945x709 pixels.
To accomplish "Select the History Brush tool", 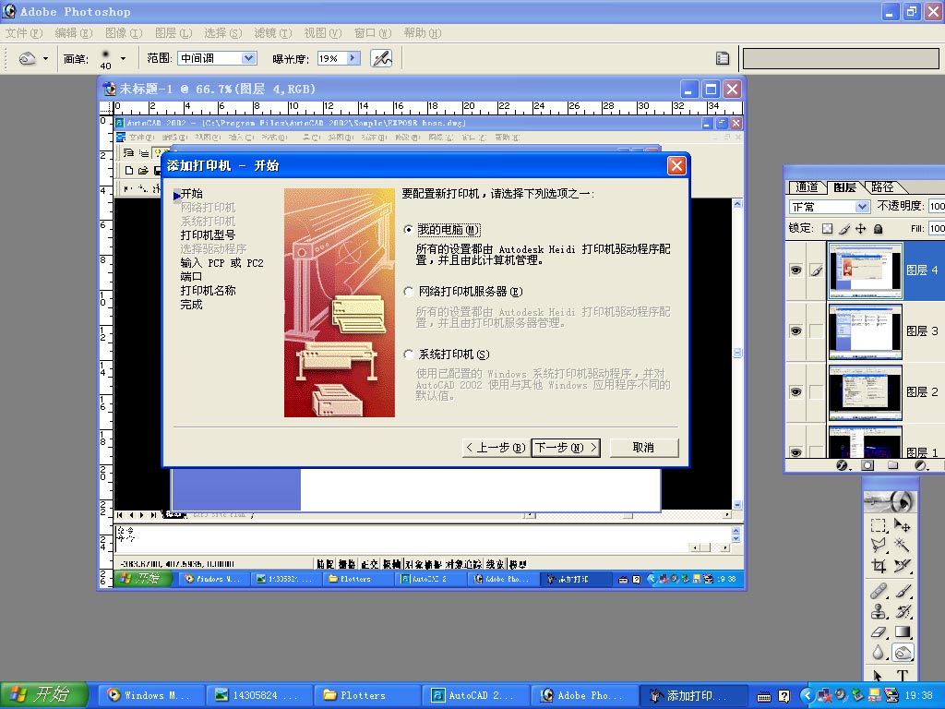I will point(903,611).
